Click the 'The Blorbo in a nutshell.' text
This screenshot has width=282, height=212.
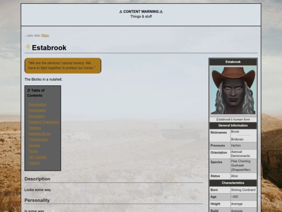click(x=43, y=80)
